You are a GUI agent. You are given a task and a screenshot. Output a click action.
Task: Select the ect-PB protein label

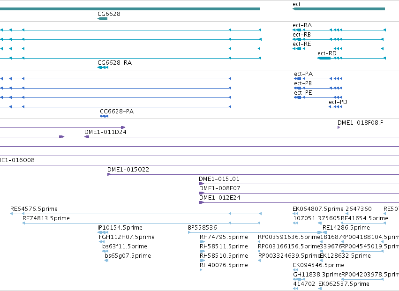[x=303, y=83]
